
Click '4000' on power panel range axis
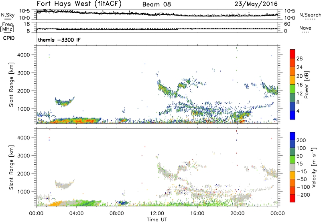pos(24,55)
